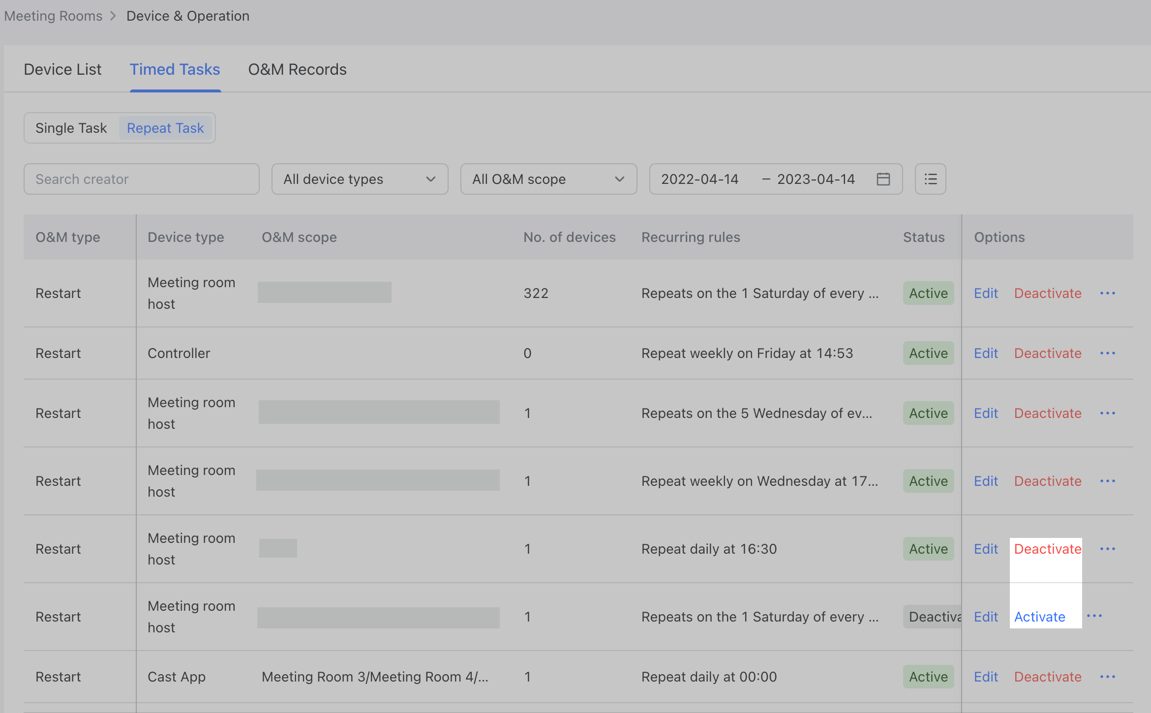Activate the deactivated Meeting room host task
Viewport: 1151px width, 713px height.
[1039, 617]
